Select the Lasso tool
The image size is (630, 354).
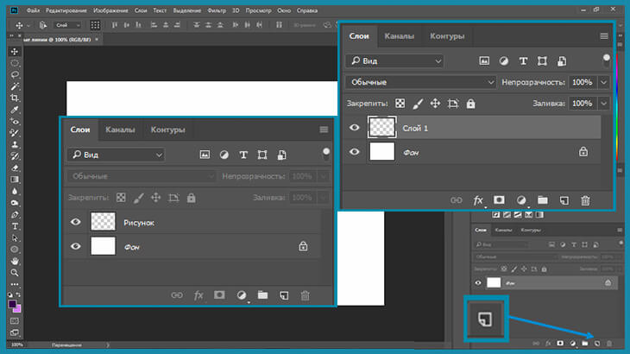point(15,75)
